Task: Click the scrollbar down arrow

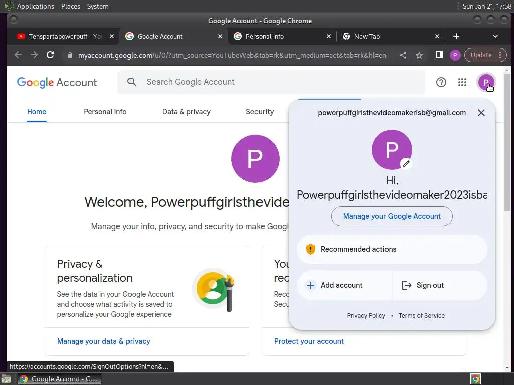Action: [507, 368]
